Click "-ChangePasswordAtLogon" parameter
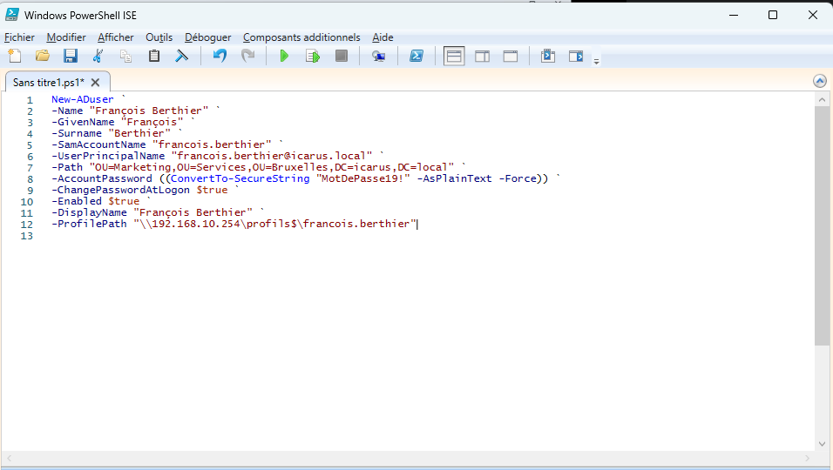Image resolution: width=833 pixels, height=470 pixels. click(120, 190)
